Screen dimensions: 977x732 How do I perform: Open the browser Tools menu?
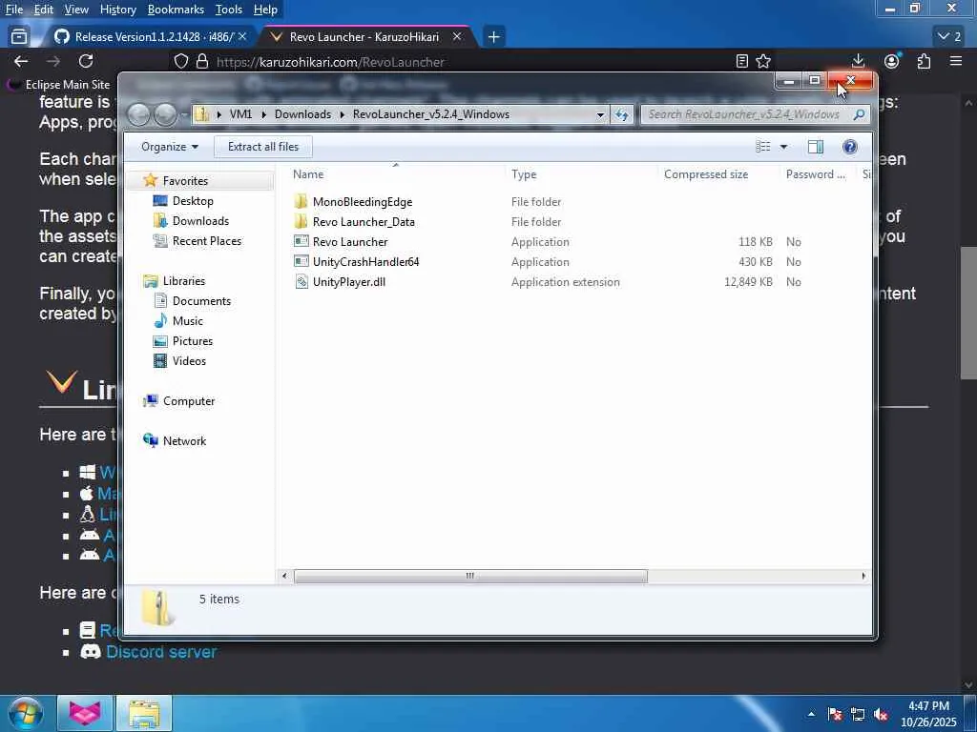click(229, 10)
